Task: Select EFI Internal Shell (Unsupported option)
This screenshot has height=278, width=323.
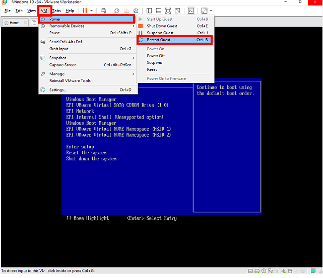Action: pos(115,117)
